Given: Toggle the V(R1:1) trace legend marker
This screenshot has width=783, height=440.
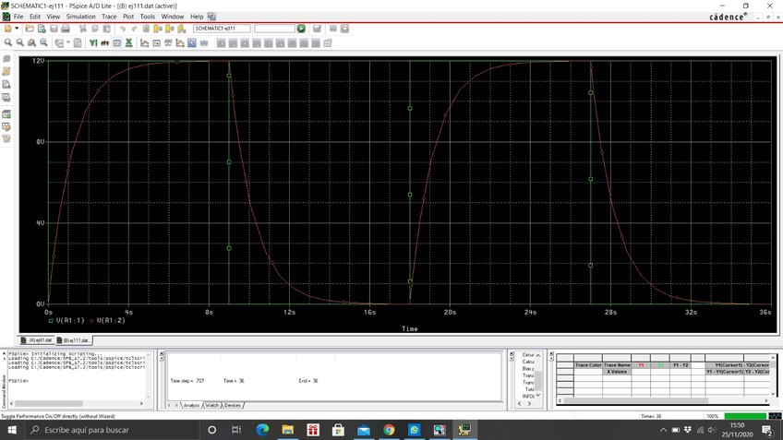Looking at the screenshot, I should click(52, 320).
